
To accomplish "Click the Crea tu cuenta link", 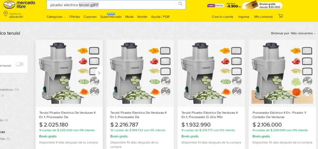I will tap(222, 17).
